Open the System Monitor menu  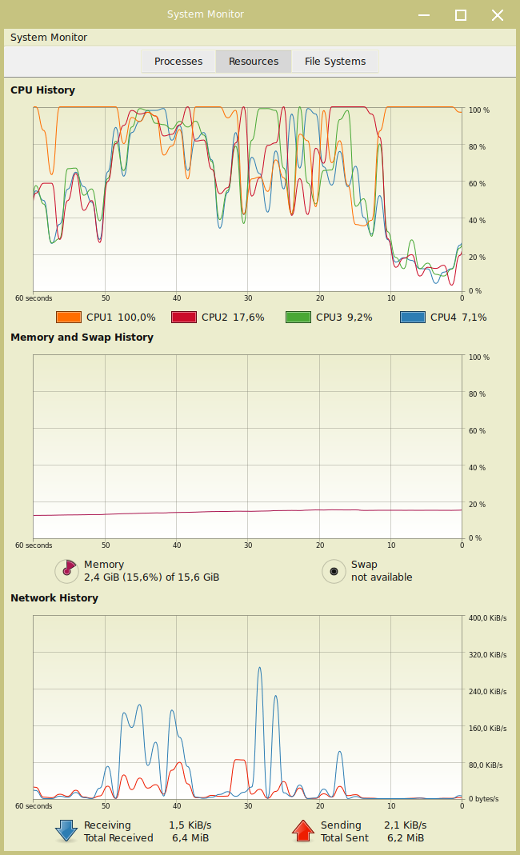pos(49,37)
